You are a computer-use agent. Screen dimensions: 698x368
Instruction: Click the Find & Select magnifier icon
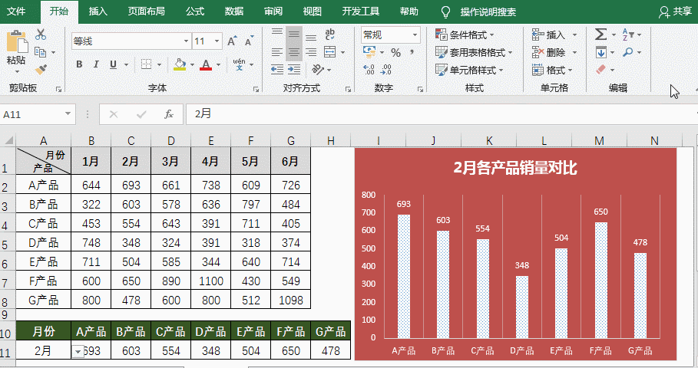pyautogui.click(x=628, y=52)
